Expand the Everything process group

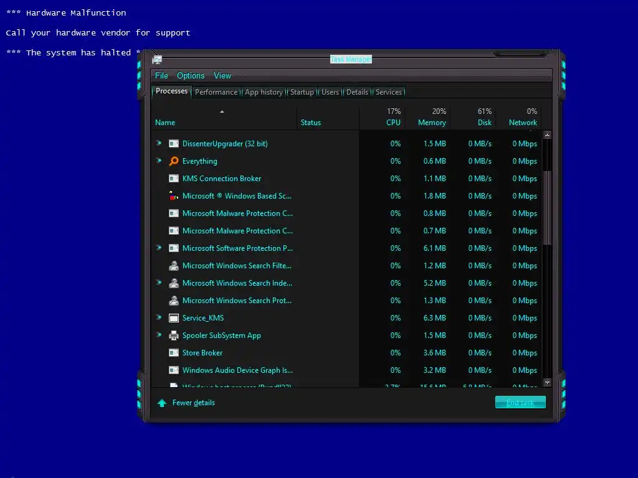tap(159, 161)
